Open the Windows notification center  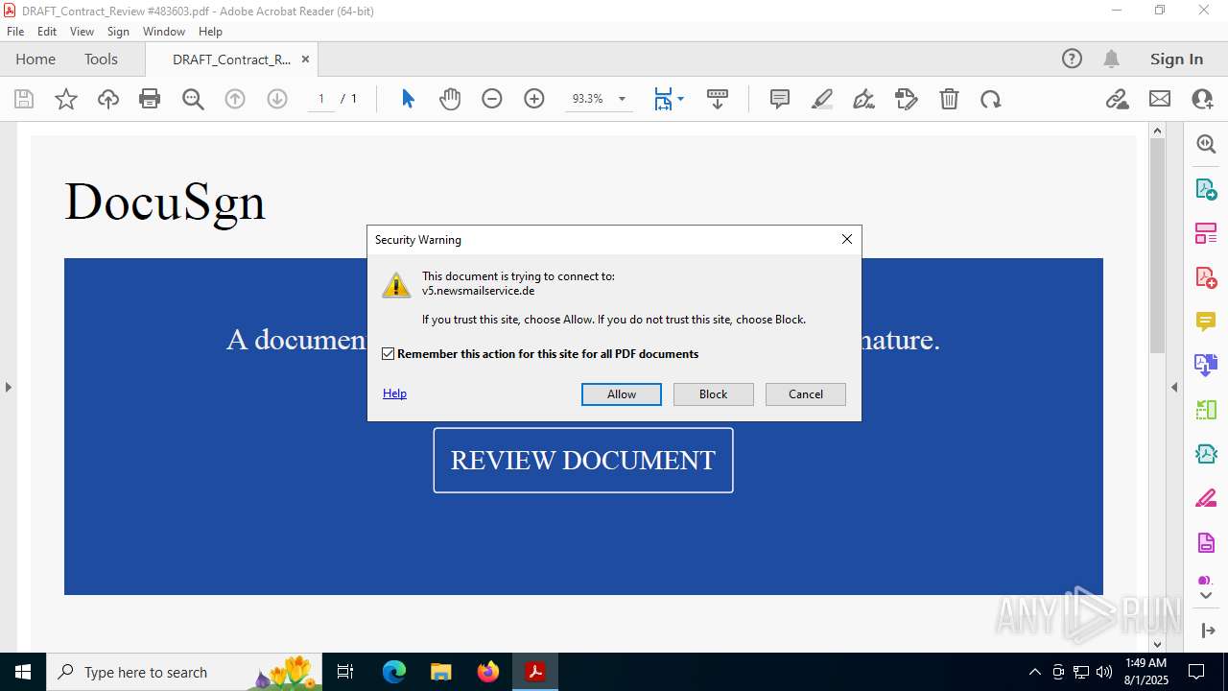1196,672
